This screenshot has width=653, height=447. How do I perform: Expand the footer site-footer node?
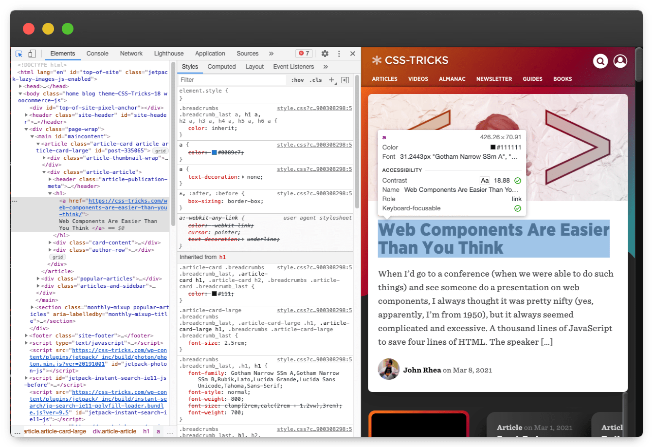pyautogui.click(x=26, y=335)
